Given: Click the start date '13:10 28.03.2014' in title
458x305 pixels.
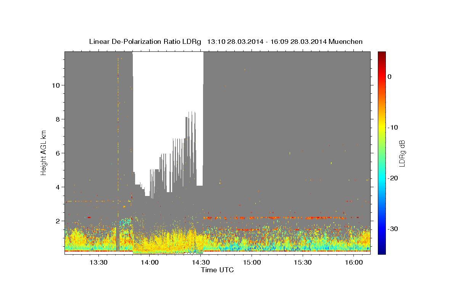Looking at the screenshot, I should (x=235, y=42).
